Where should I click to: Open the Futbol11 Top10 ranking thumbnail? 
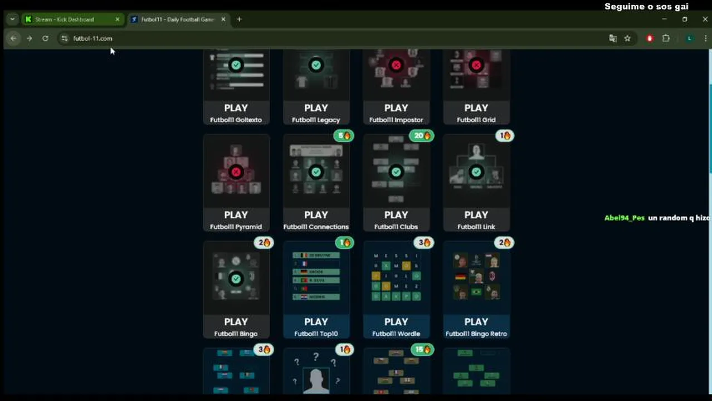[316, 278]
